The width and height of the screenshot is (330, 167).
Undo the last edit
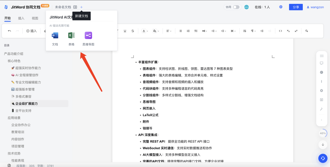(9, 31)
